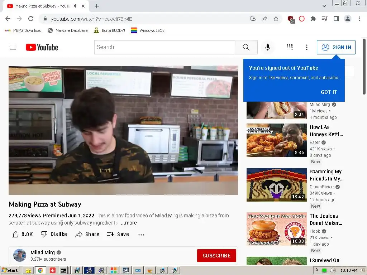This screenshot has width=367, height=275.
Task: Click the page vertical scrollbar
Action: pos(364,67)
